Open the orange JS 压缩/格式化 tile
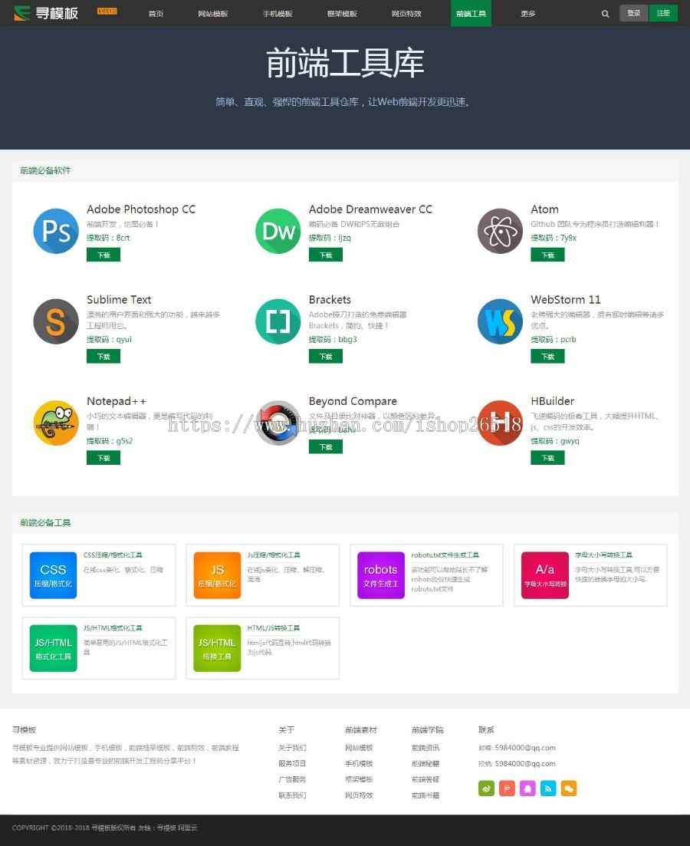690x846 pixels. point(217,575)
